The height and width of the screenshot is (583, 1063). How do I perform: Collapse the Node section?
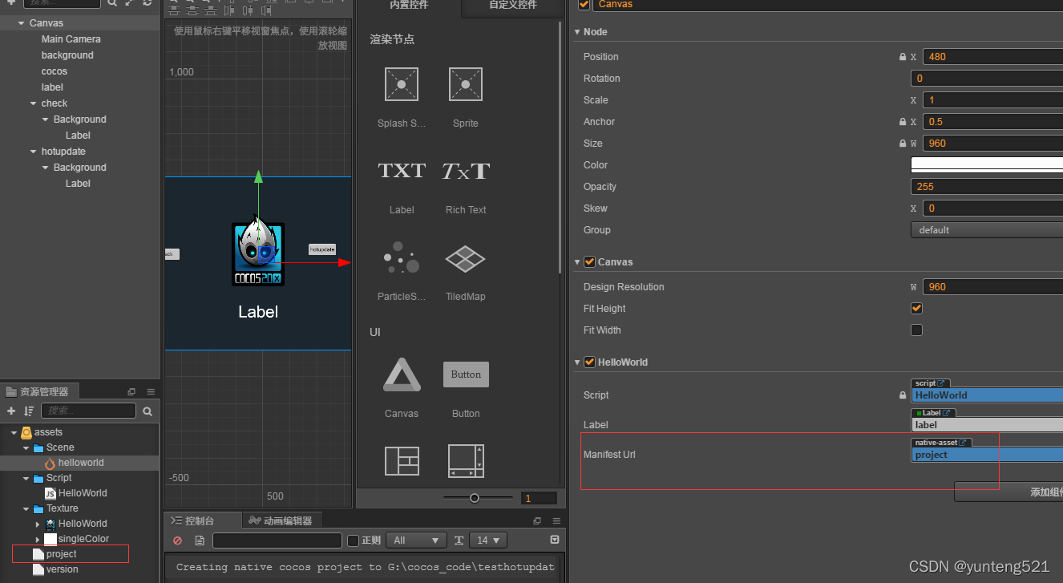tap(577, 32)
